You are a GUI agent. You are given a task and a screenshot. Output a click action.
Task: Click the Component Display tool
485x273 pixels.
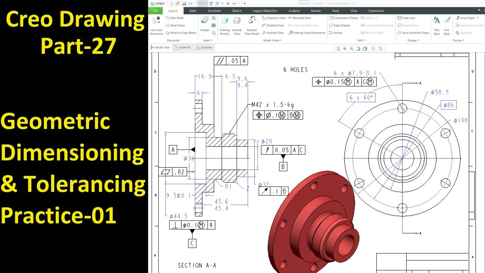tap(344, 18)
